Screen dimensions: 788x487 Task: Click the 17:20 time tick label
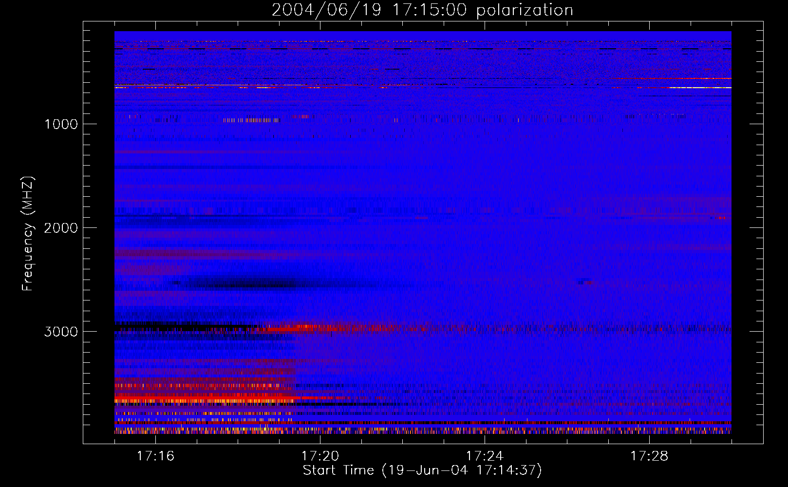pyautogui.click(x=320, y=456)
